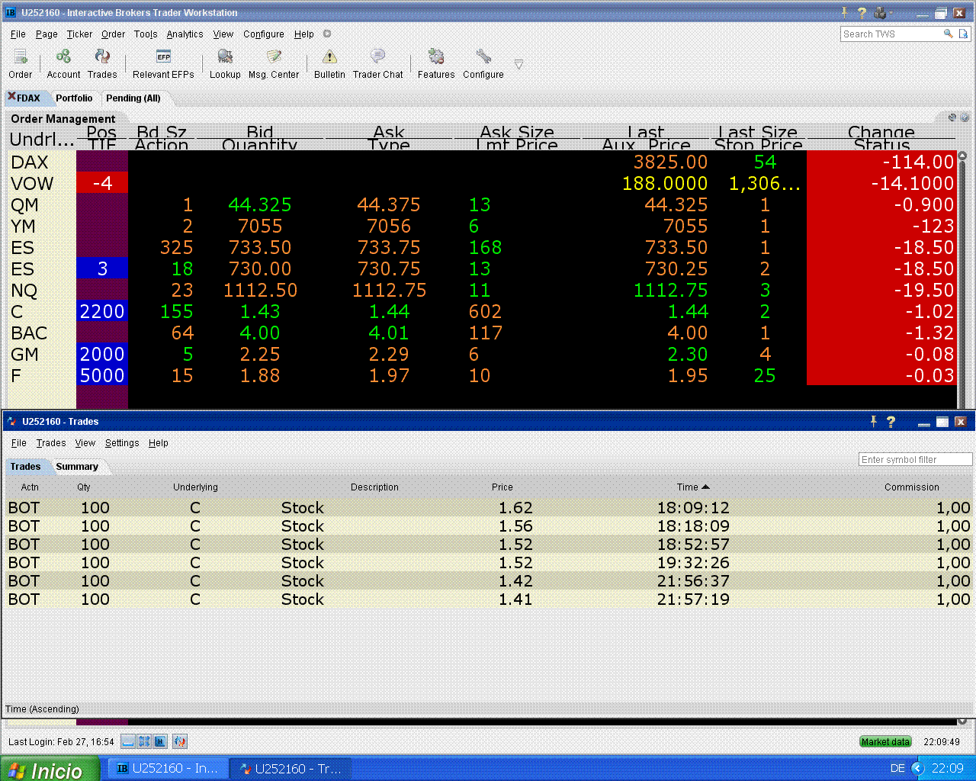Click the Search TWS input field
Viewport: 976px width, 781px height.
(x=892, y=34)
